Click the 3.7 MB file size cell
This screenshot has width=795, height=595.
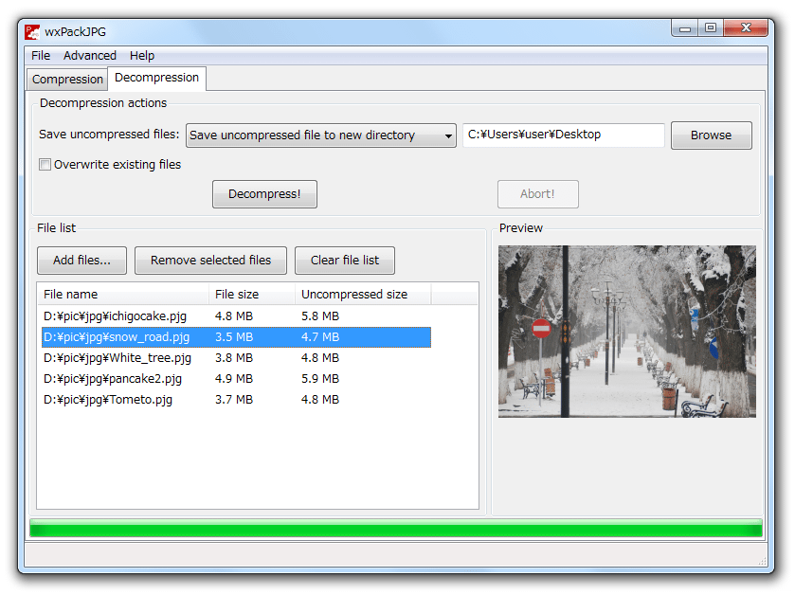click(x=234, y=400)
